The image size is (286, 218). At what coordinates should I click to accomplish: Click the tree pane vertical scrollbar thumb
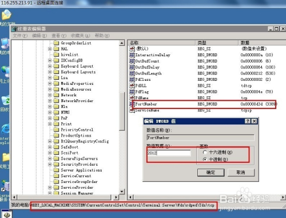122,112
